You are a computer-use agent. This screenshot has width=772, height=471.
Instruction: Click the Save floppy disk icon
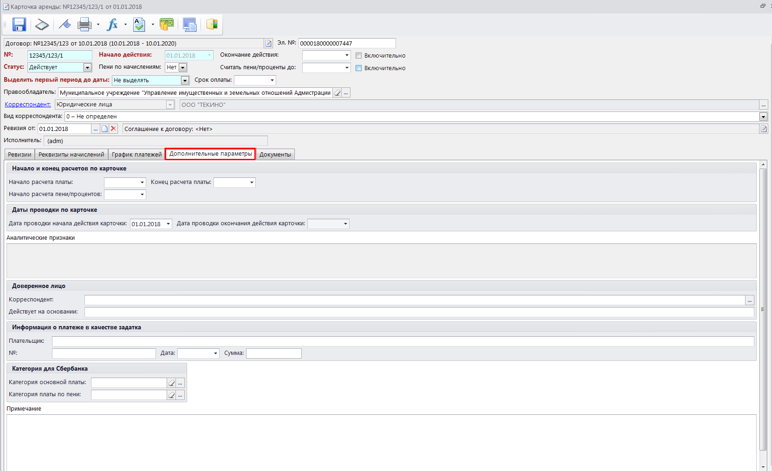point(19,24)
